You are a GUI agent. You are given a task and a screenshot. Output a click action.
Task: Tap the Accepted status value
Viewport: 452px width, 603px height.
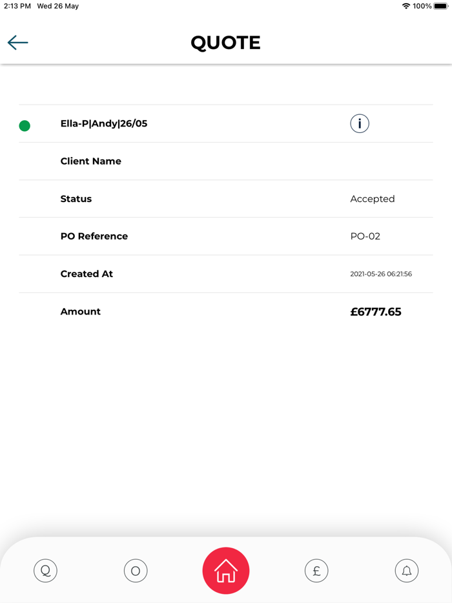(x=373, y=199)
